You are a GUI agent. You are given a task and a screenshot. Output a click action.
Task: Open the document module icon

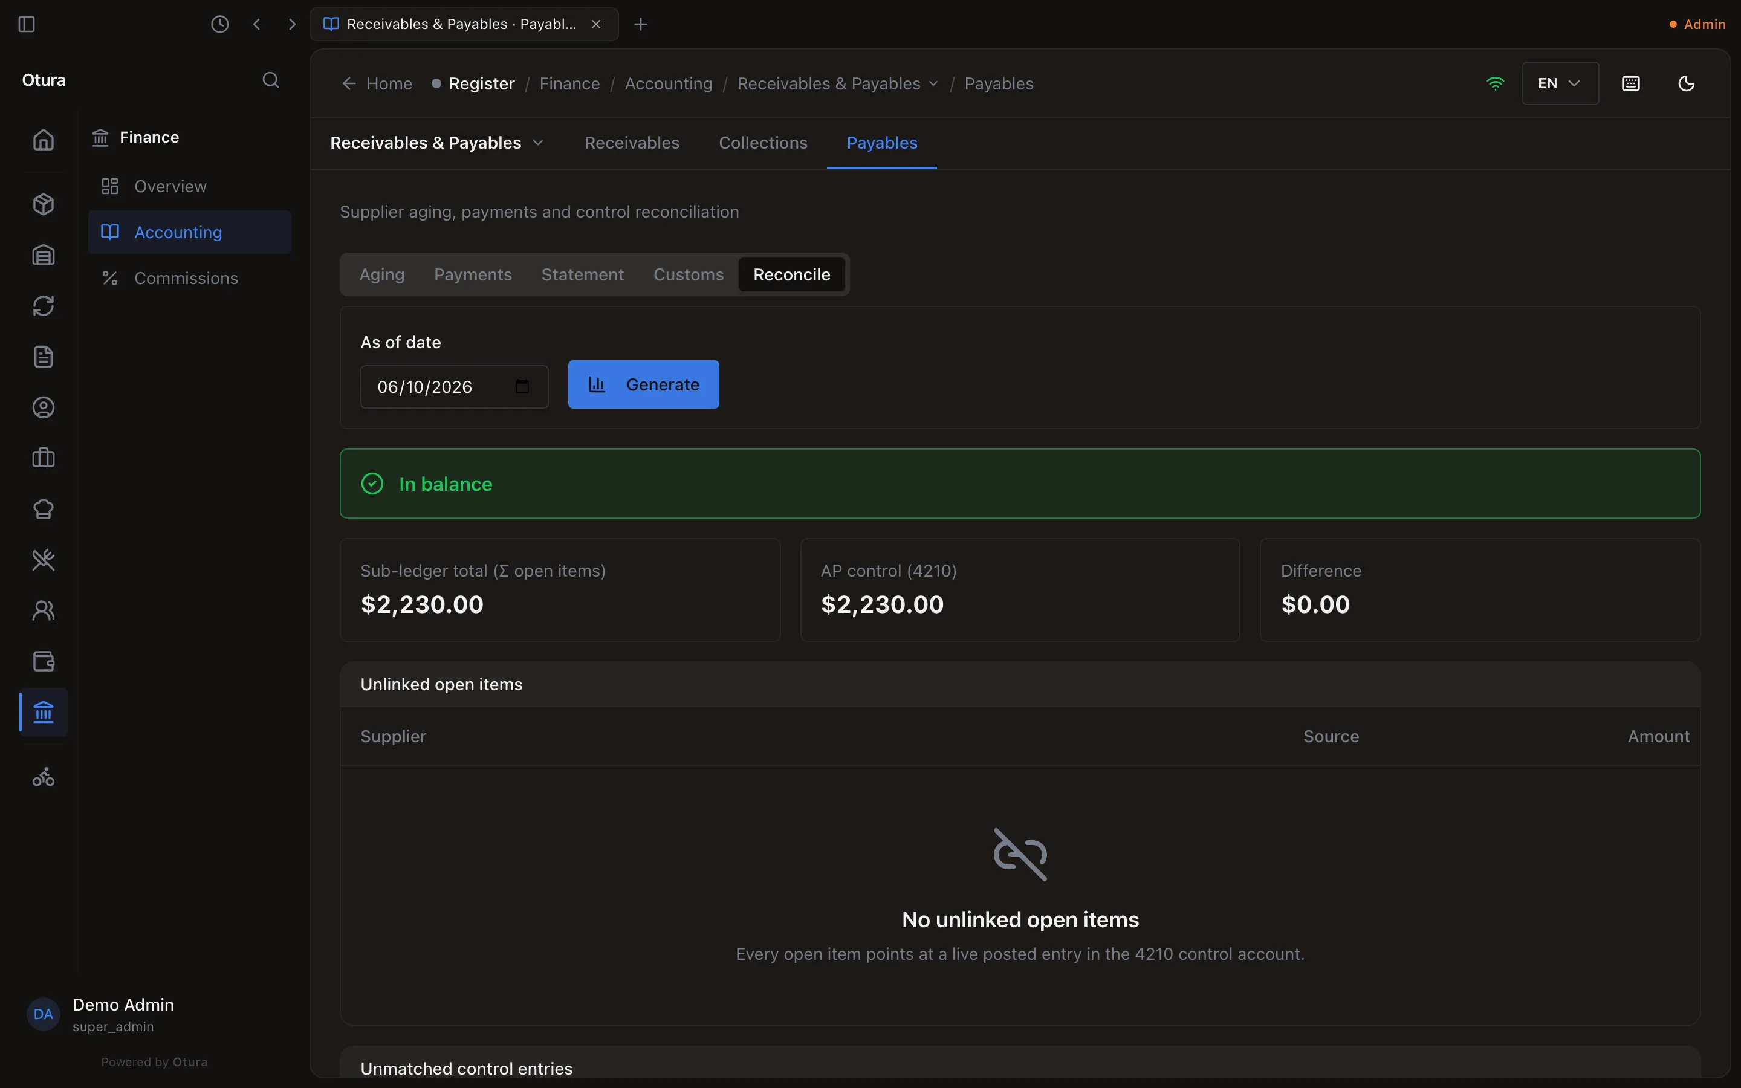click(x=43, y=357)
